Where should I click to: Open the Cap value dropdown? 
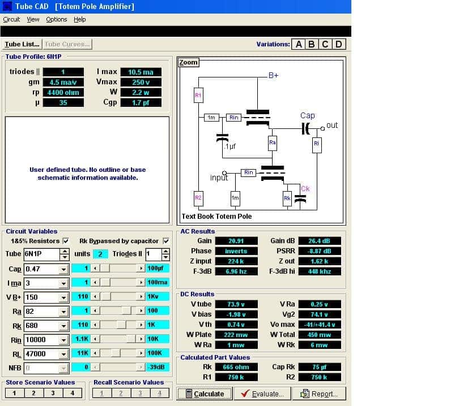point(63,269)
